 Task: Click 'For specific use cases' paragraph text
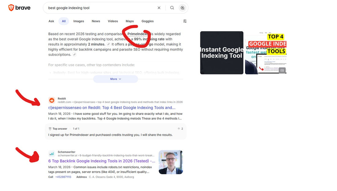(92, 65)
